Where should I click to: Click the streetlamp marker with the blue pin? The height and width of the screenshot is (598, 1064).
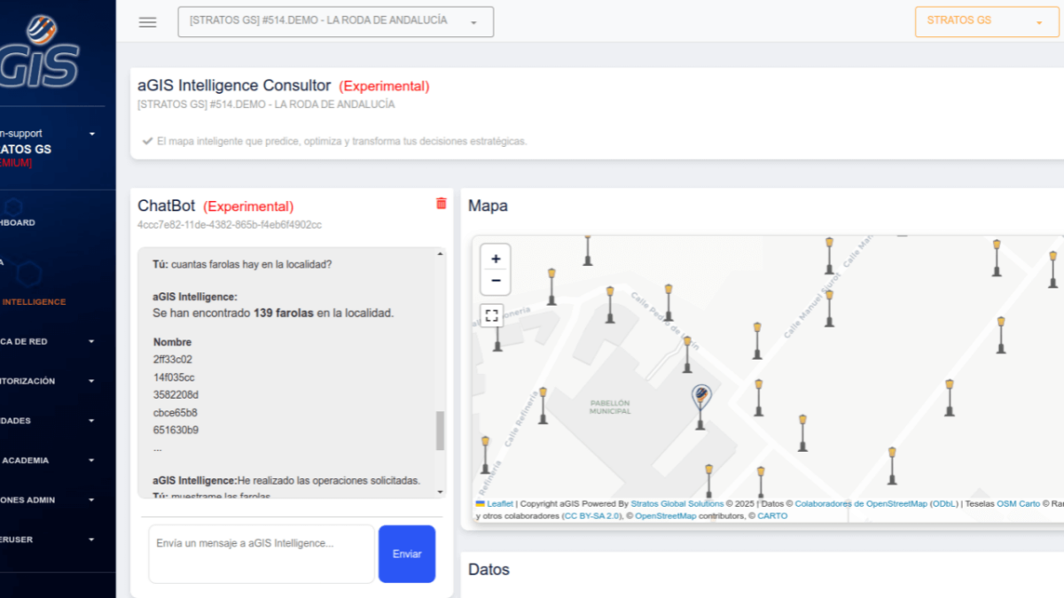700,407
